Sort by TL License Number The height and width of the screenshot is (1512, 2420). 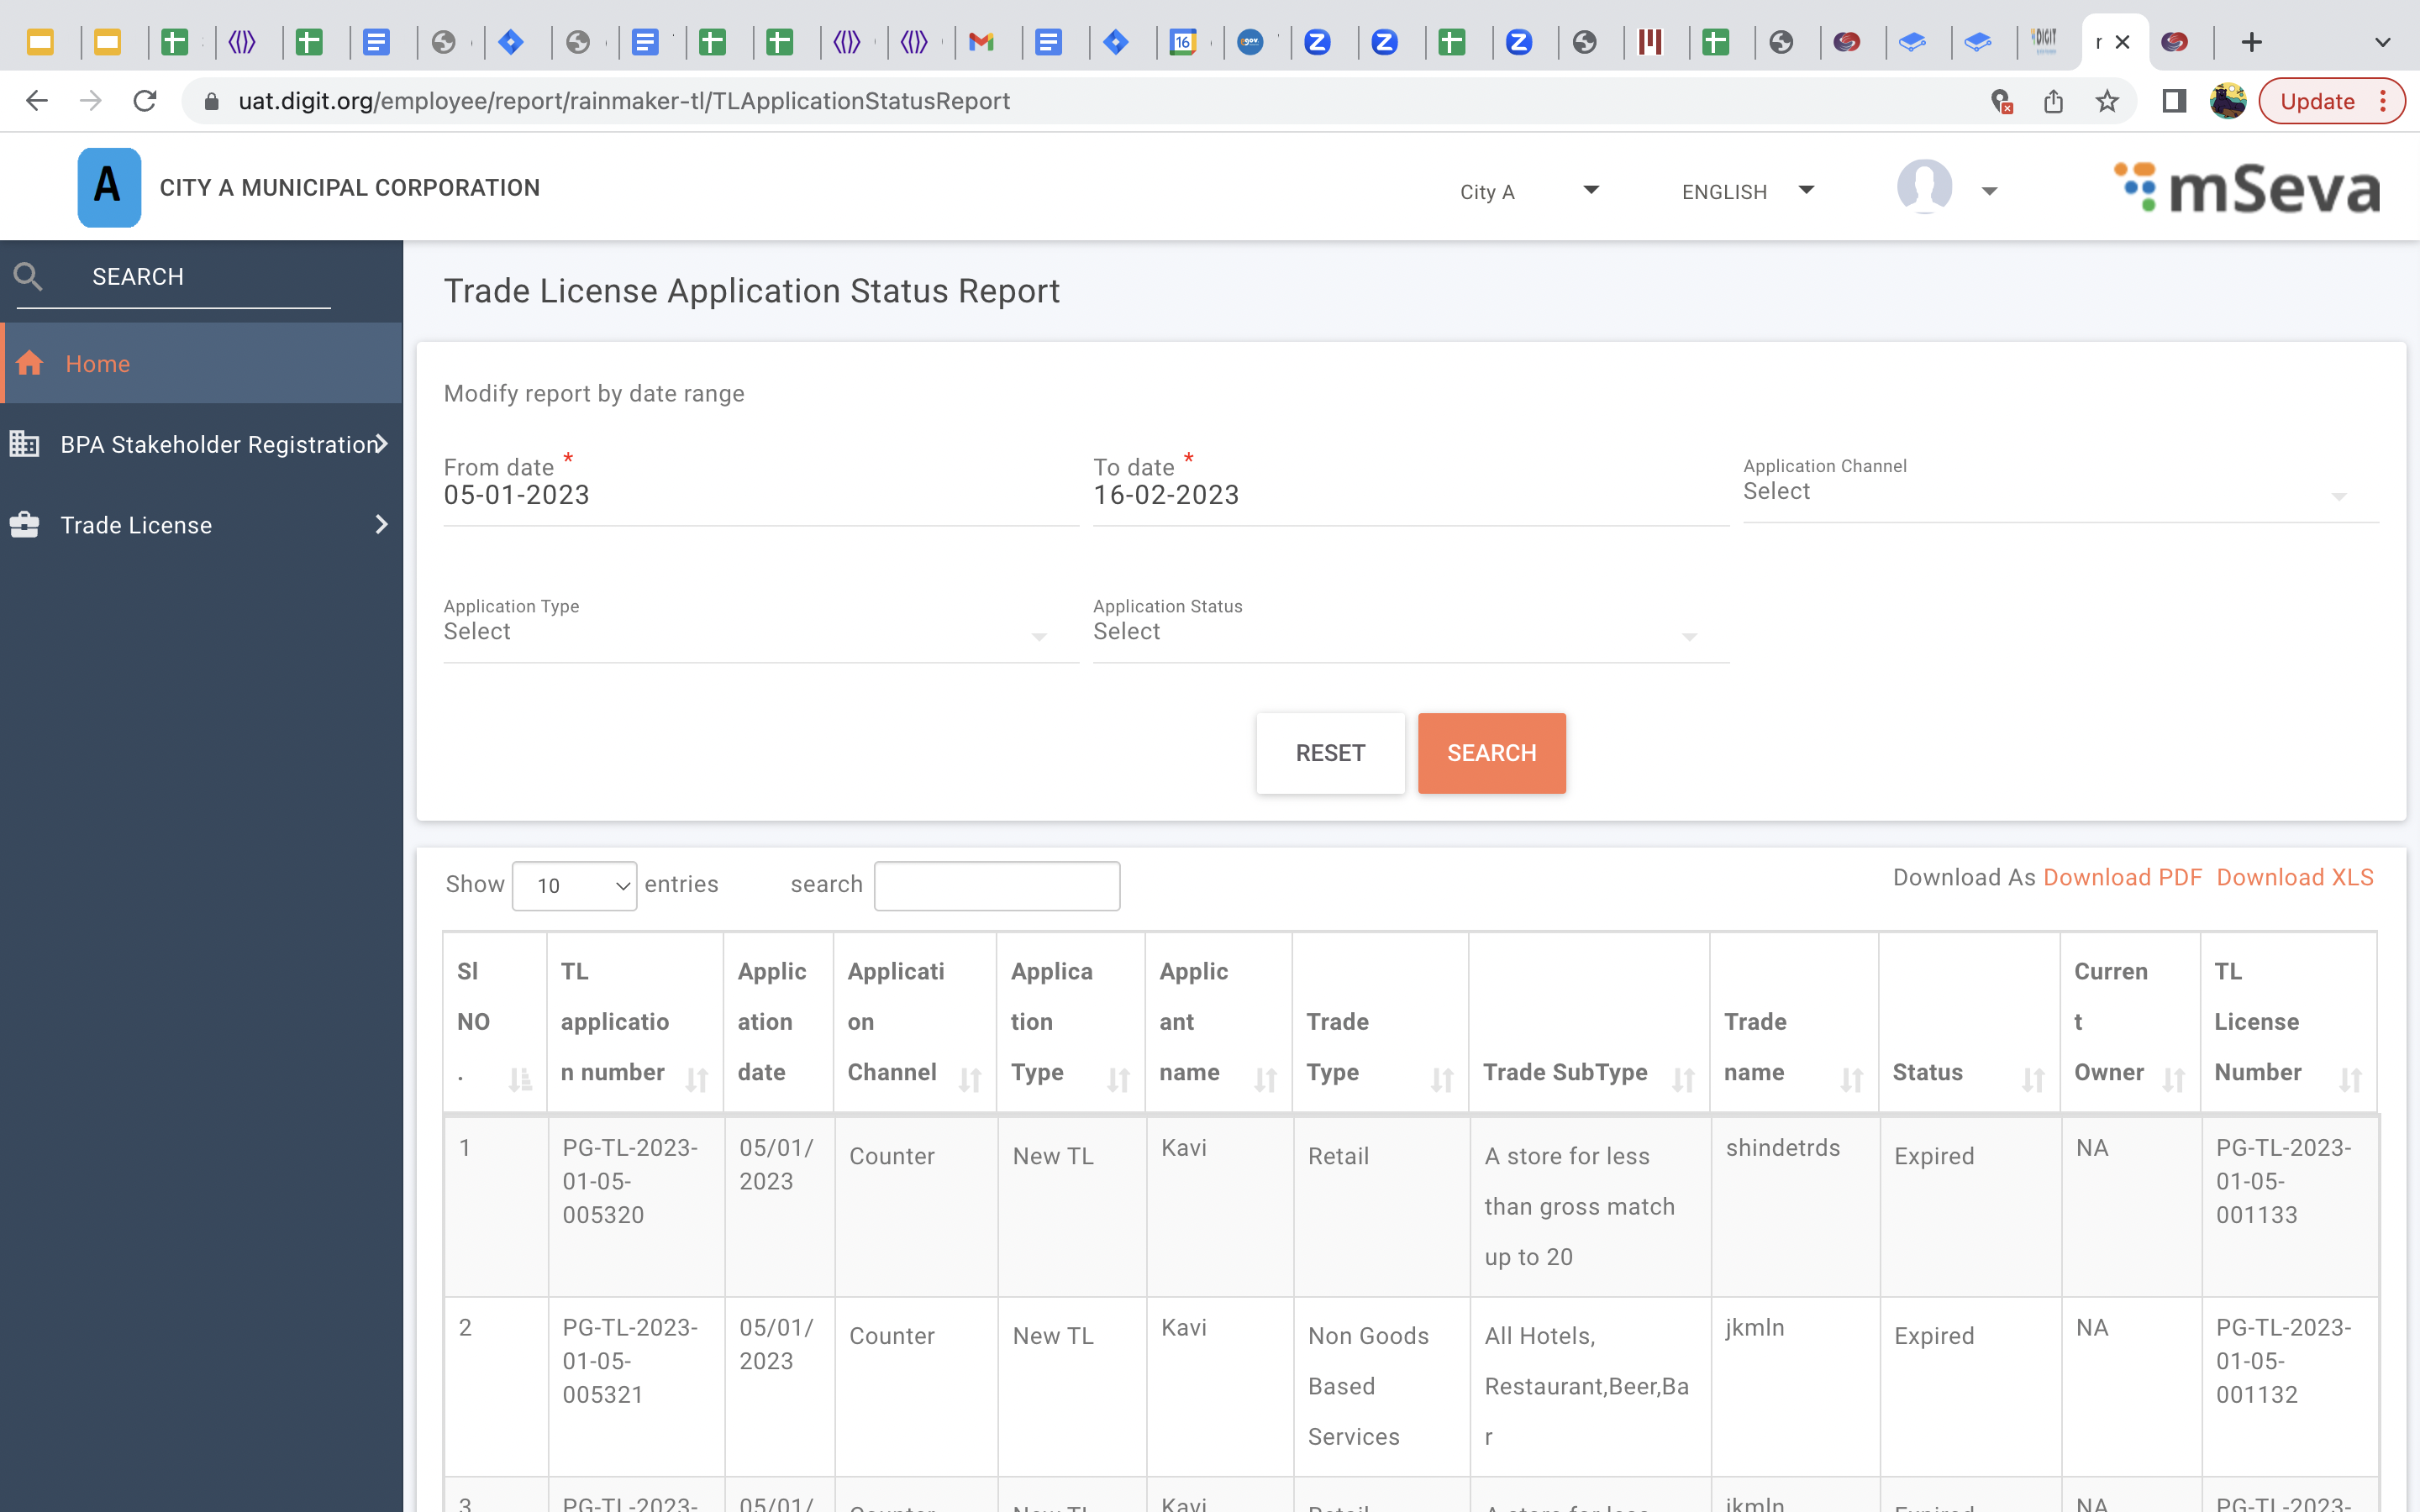tap(2350, 1079)
